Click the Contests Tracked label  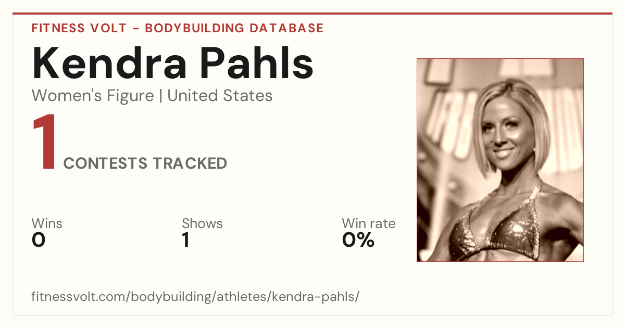point(145,163)
